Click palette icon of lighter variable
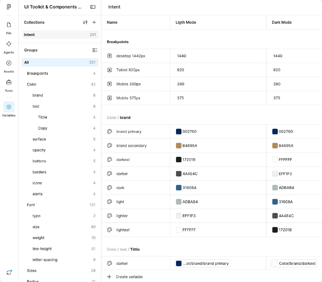322x282 pixels. point(110,216)
